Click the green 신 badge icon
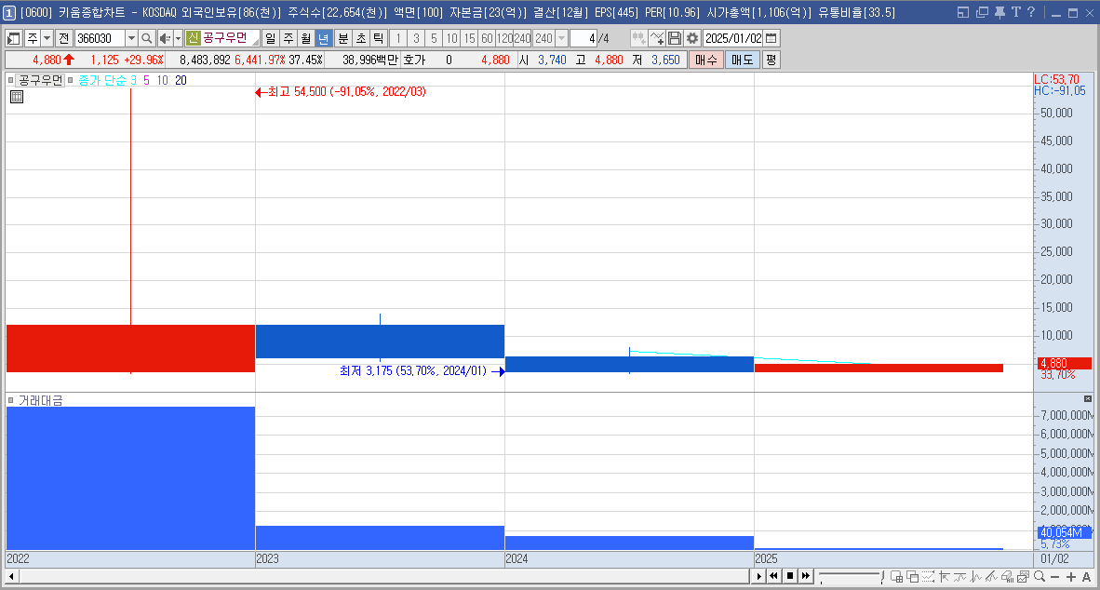 (x=193, y=38)
